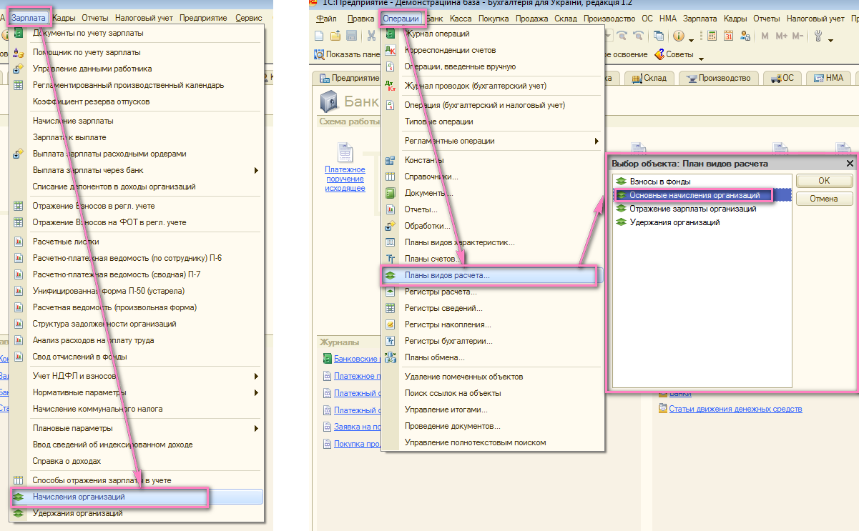
Task: Click the icon beside Отчеты...
Action: pyautogui.click(x=391, y=209)
